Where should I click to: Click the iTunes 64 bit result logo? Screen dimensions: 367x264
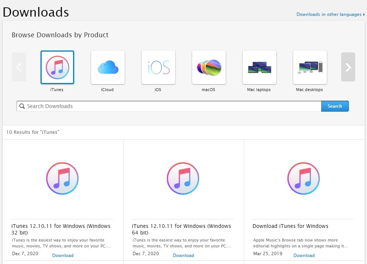click(x=183, y=179)
